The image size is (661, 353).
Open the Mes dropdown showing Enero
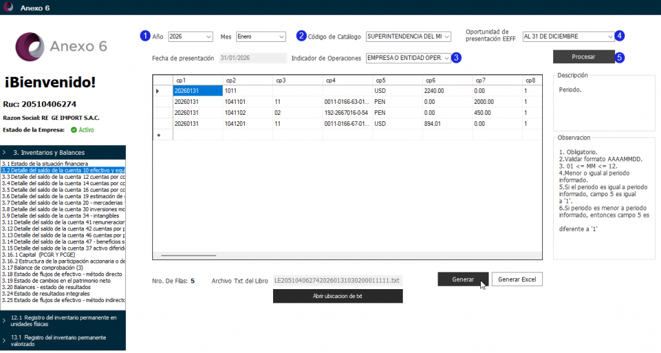(261, 37)
